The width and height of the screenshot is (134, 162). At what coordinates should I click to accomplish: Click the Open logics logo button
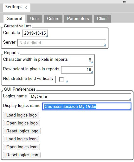[x=22, y=123]
